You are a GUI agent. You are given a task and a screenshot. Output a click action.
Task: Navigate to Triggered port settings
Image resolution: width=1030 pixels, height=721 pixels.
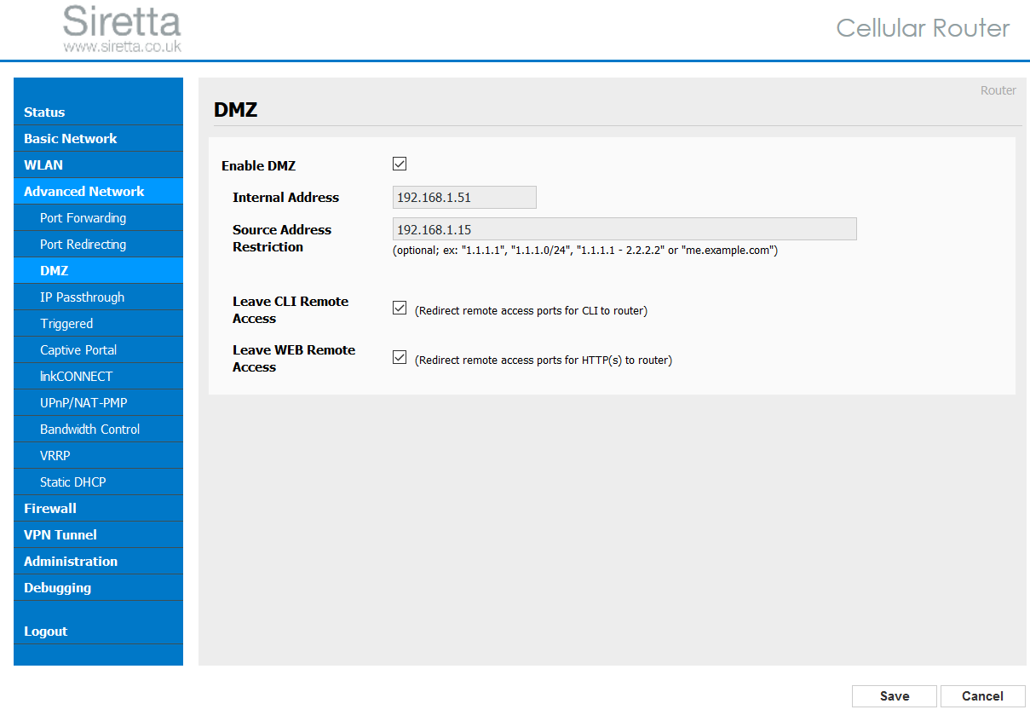(98, 323)
